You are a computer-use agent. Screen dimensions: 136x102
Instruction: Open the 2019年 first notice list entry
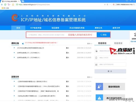[31, 48]
